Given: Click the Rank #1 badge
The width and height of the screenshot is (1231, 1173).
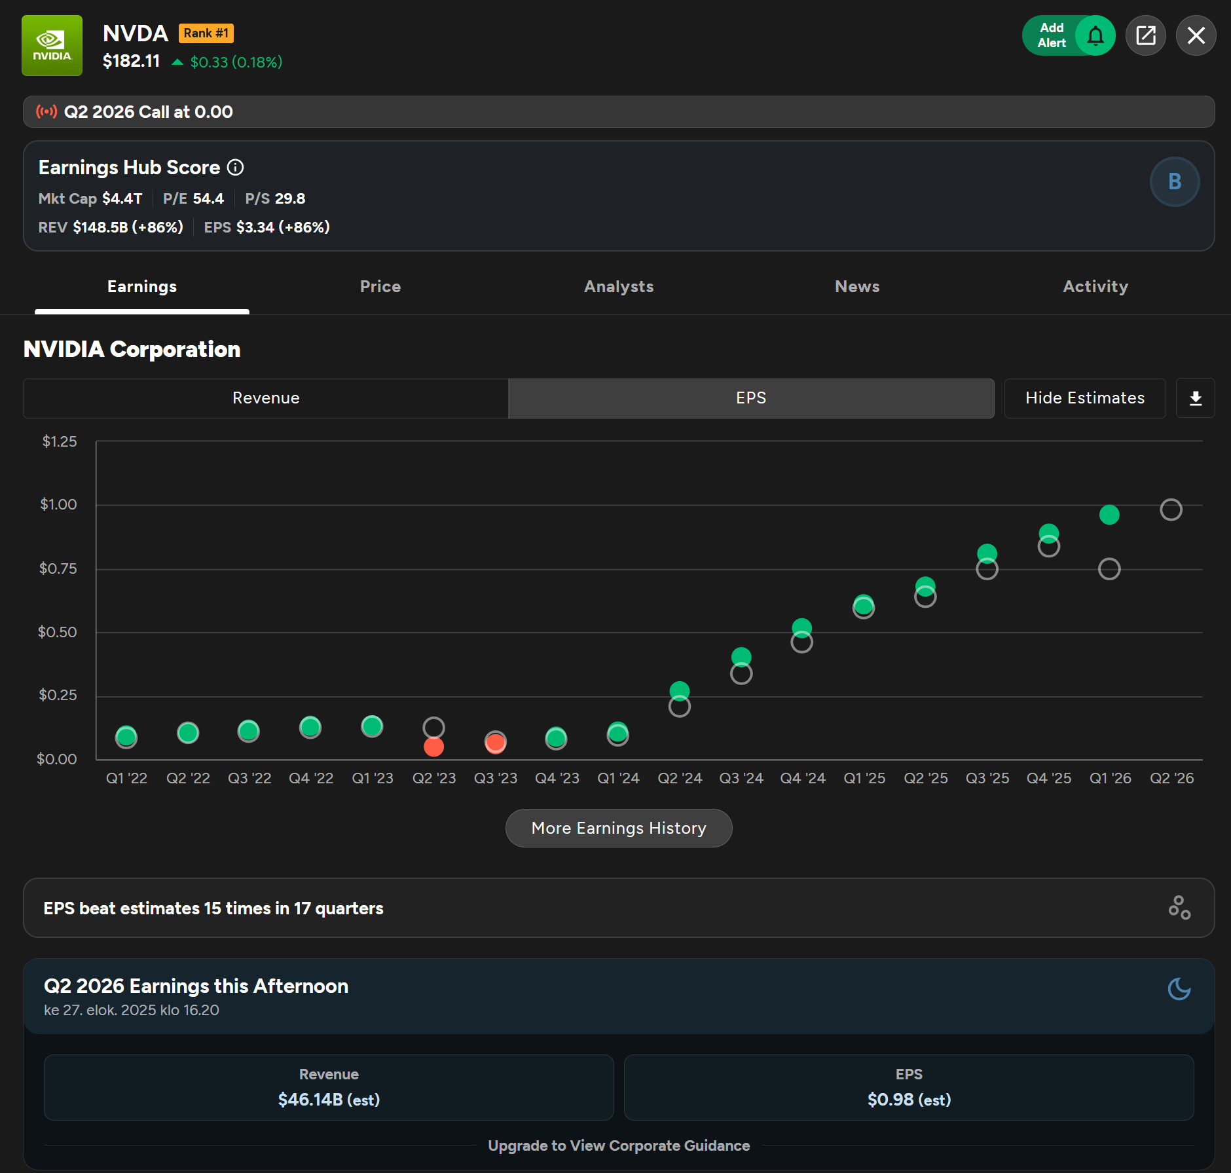Looking at the screenshot, I should point(206,33).
